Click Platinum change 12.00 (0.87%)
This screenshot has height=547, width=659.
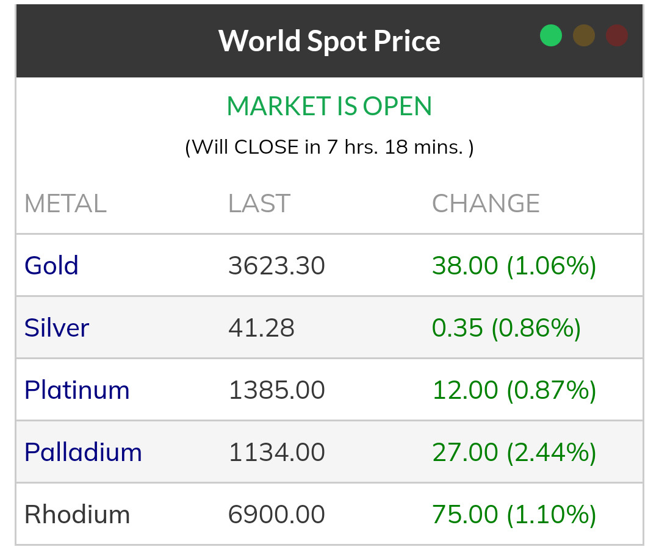[x=514, y=390]
